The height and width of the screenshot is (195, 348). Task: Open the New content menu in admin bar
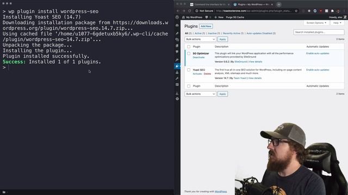pyautogui.click(x=219, y=17)
